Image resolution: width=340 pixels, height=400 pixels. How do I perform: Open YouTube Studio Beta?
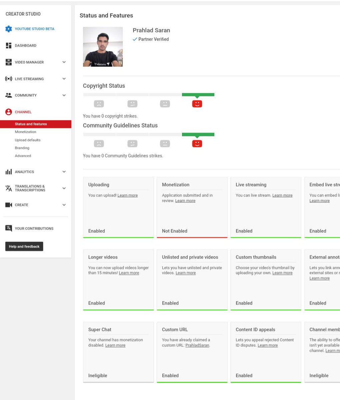point(35,29)
